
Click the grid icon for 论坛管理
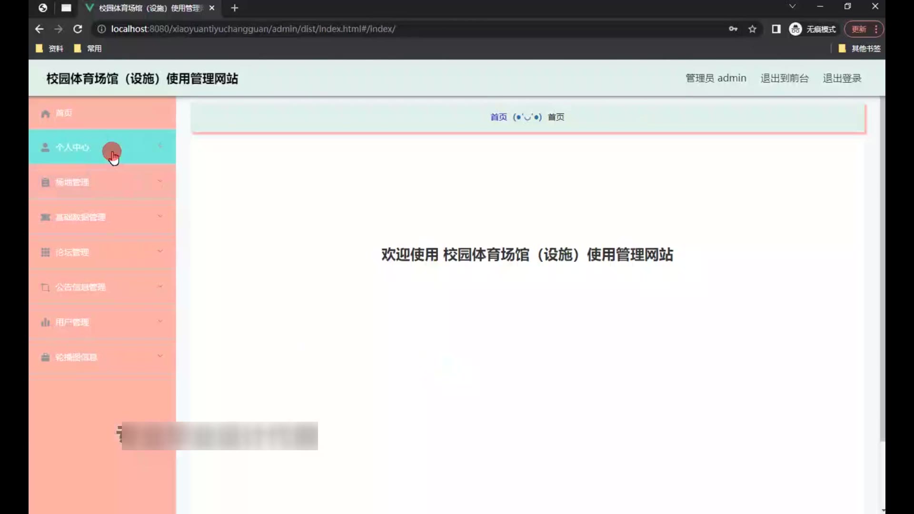coord(45,252)
